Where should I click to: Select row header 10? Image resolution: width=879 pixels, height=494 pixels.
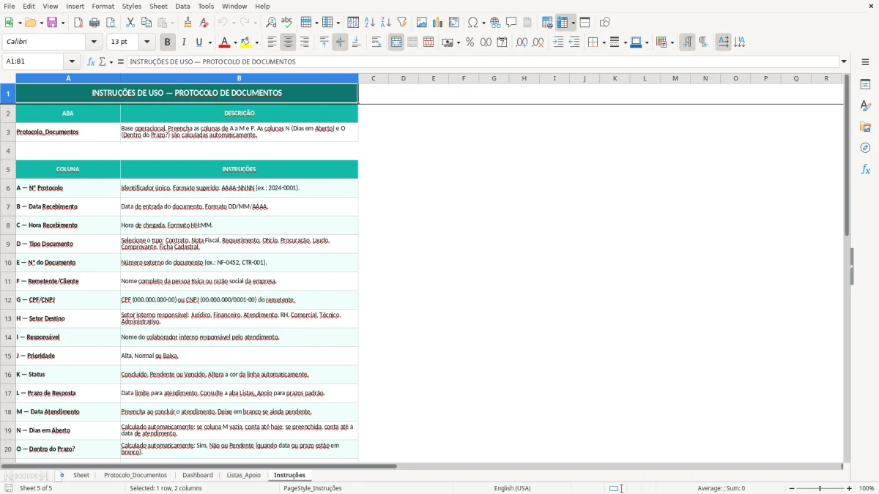(8, 262)
